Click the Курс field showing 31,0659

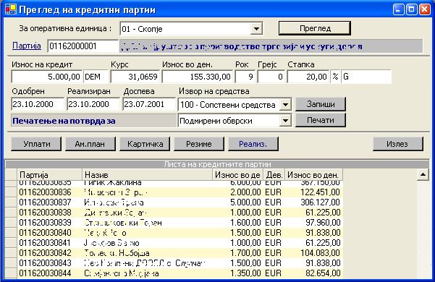(x=135, y=77)
